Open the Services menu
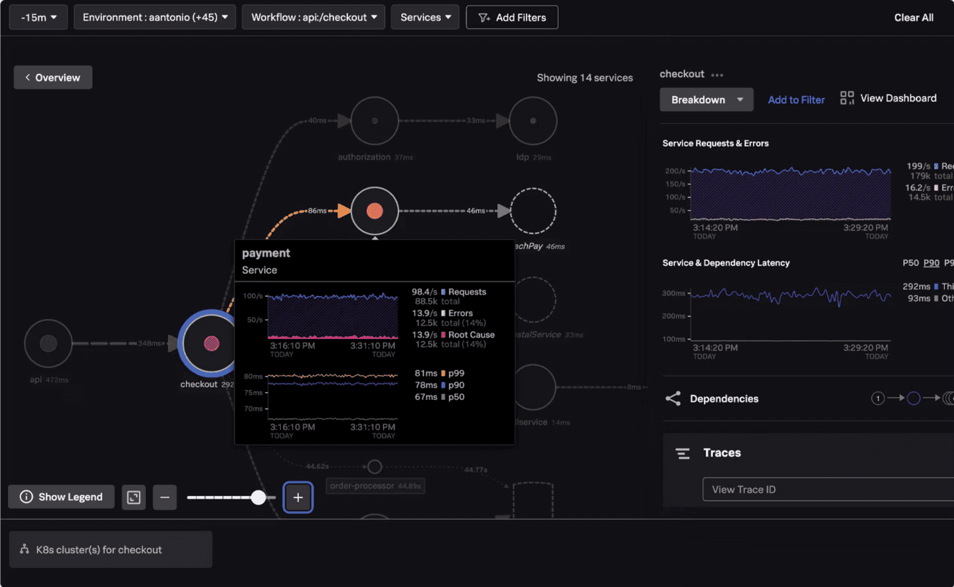This screenshot has width=954, height=587. (x=424, y=17)
